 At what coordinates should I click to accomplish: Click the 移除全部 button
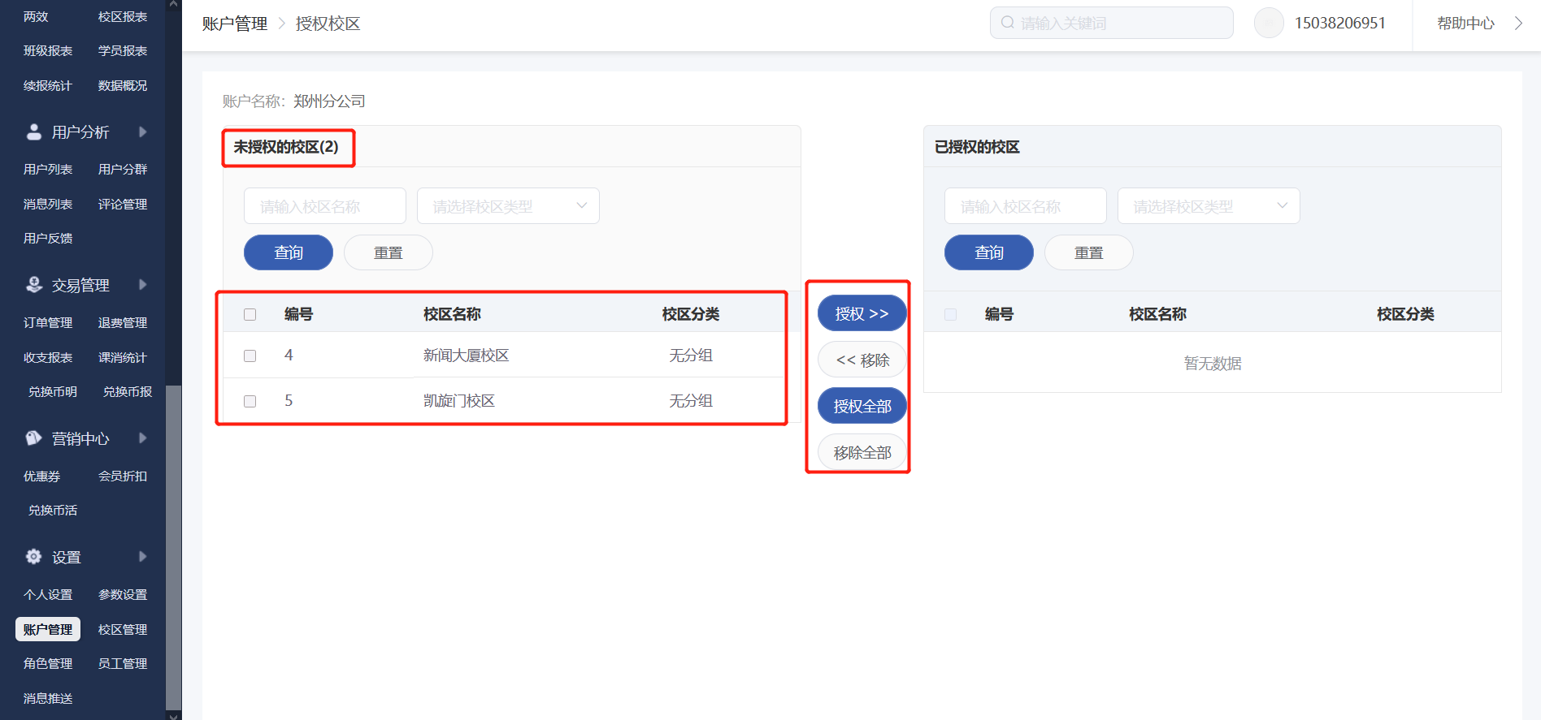coord(862,452)
